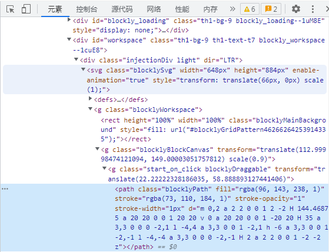Collapse the blocklySvg svg node
The height and width of the screenshot is (252, 329).
[84, 69]
